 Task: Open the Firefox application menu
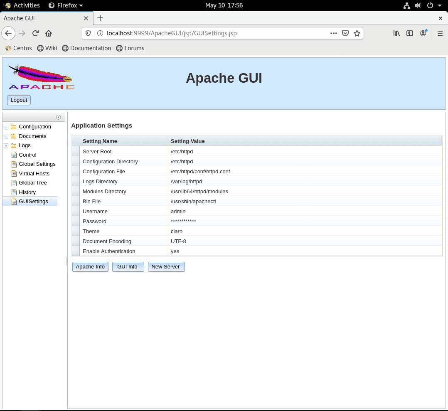coord(440,33)
